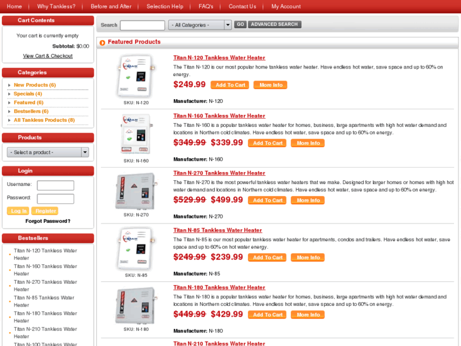View More Info for Titan N-180
This screenshot has width=461, height=346.
point(308,314)
